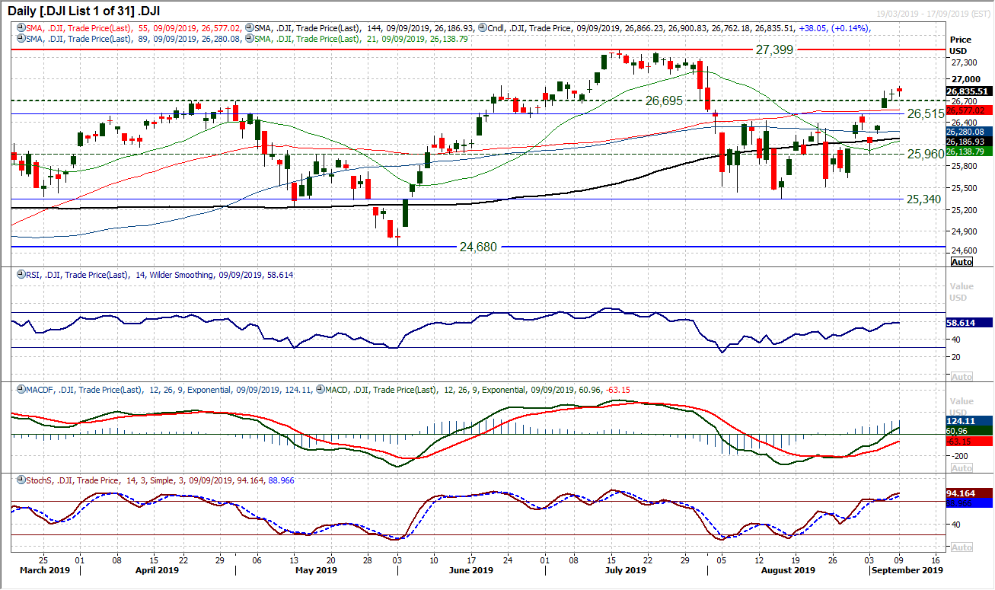Click the 27,399 resistance level label
The width and height of the screenshot is (995, 590).
pos(774,49)
